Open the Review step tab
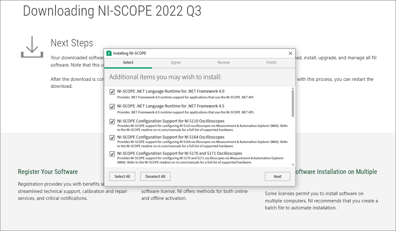 pyautogui.click(x=224, y=62)
